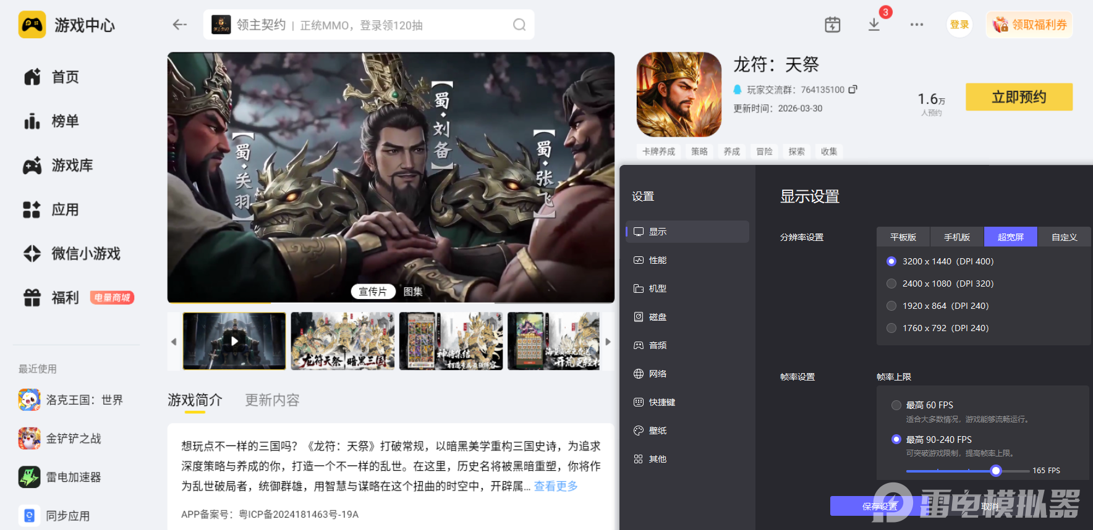
Task: Open the calendar reservation icon in header
Action: pos(833,25)
